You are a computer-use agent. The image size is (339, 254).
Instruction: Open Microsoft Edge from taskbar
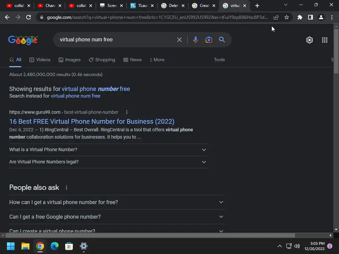pos(55,246)
